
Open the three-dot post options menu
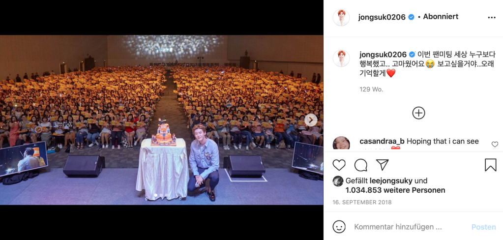coord(492,17)
